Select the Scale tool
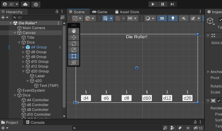Image resolution: width=222 pixels, height=131 pixels. (74, 50)
